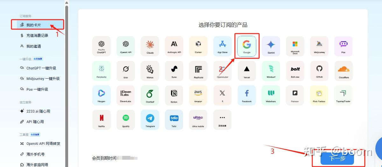The width and height of the screenshot is (382, 167).
Task: Choose the Manus product icon
Action: 150,71
